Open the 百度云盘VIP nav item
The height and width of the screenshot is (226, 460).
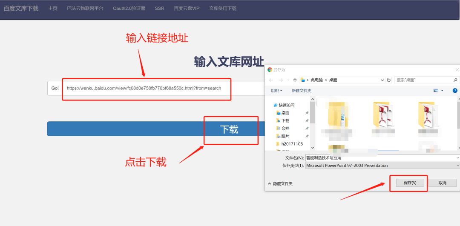coord(187,9)
